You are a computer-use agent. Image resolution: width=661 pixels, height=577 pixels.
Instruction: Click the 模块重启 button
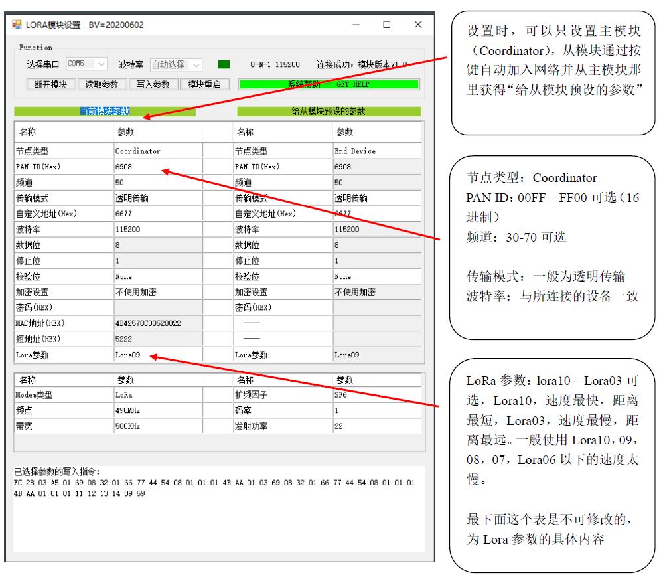(204, 84)
